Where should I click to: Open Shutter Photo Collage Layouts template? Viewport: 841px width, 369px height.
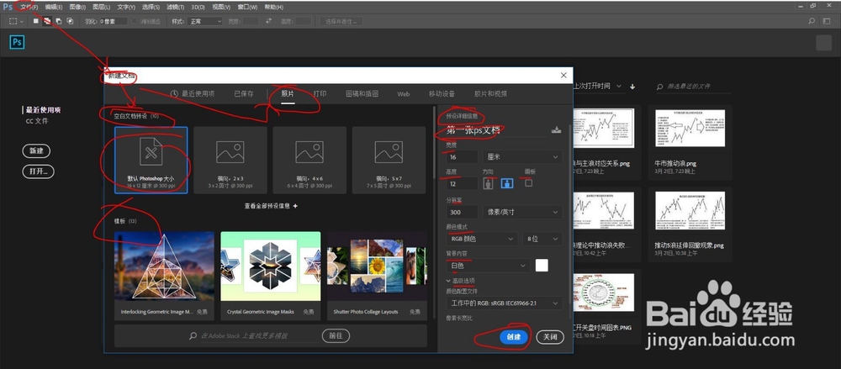click(377, 276)
